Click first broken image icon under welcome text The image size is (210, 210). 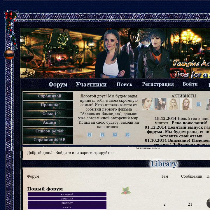tap(90, 135)
